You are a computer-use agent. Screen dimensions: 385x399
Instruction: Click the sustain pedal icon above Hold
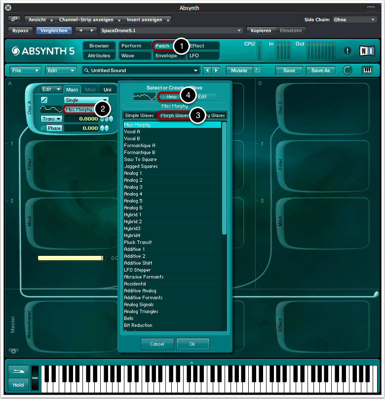(18, 372)
